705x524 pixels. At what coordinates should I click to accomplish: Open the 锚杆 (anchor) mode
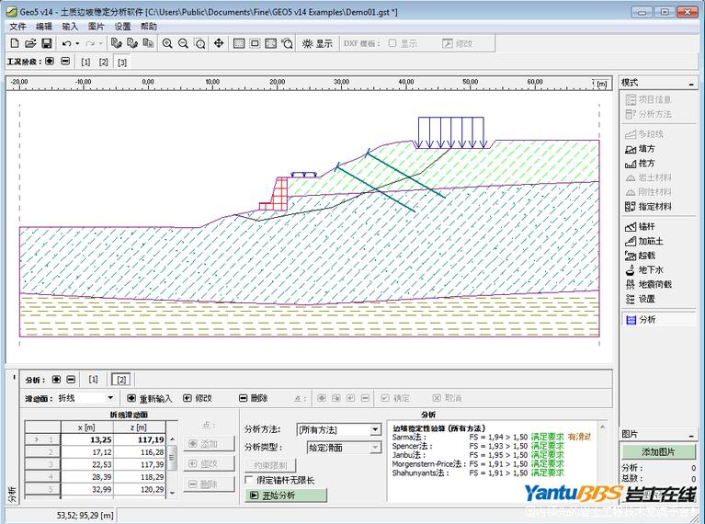coord(645,227)
